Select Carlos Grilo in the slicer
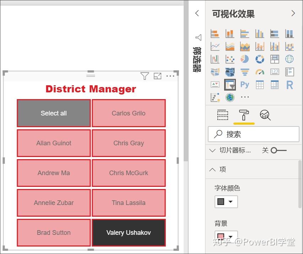The height and width of the screenshot is (254, 303). [129, 113]
